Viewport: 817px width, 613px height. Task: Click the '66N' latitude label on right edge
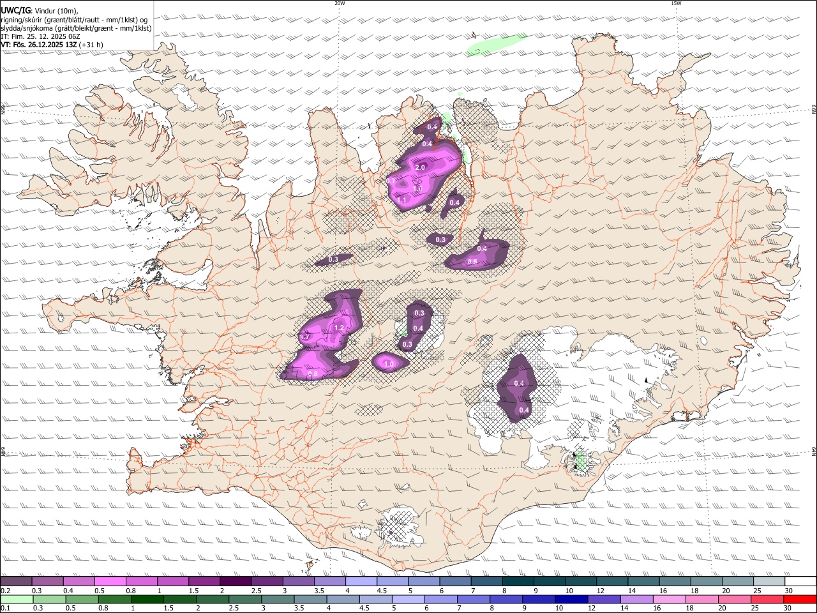point(814,110)
